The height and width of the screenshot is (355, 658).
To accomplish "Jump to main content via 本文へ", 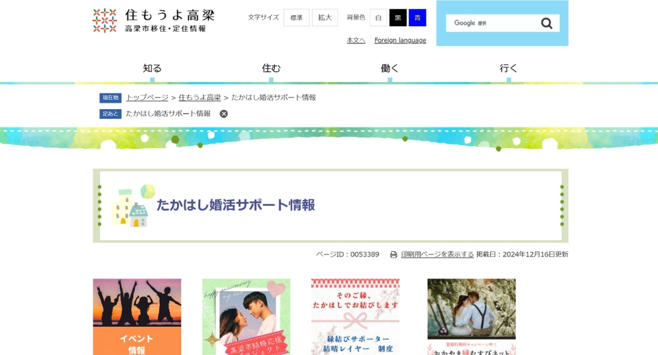I will pyautogui.click(x=356, y=40).
